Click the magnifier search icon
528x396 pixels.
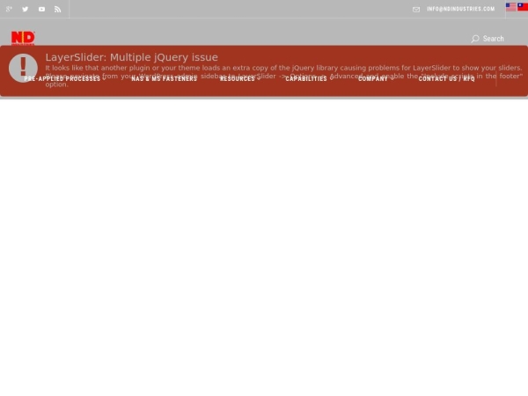point(475,39)
